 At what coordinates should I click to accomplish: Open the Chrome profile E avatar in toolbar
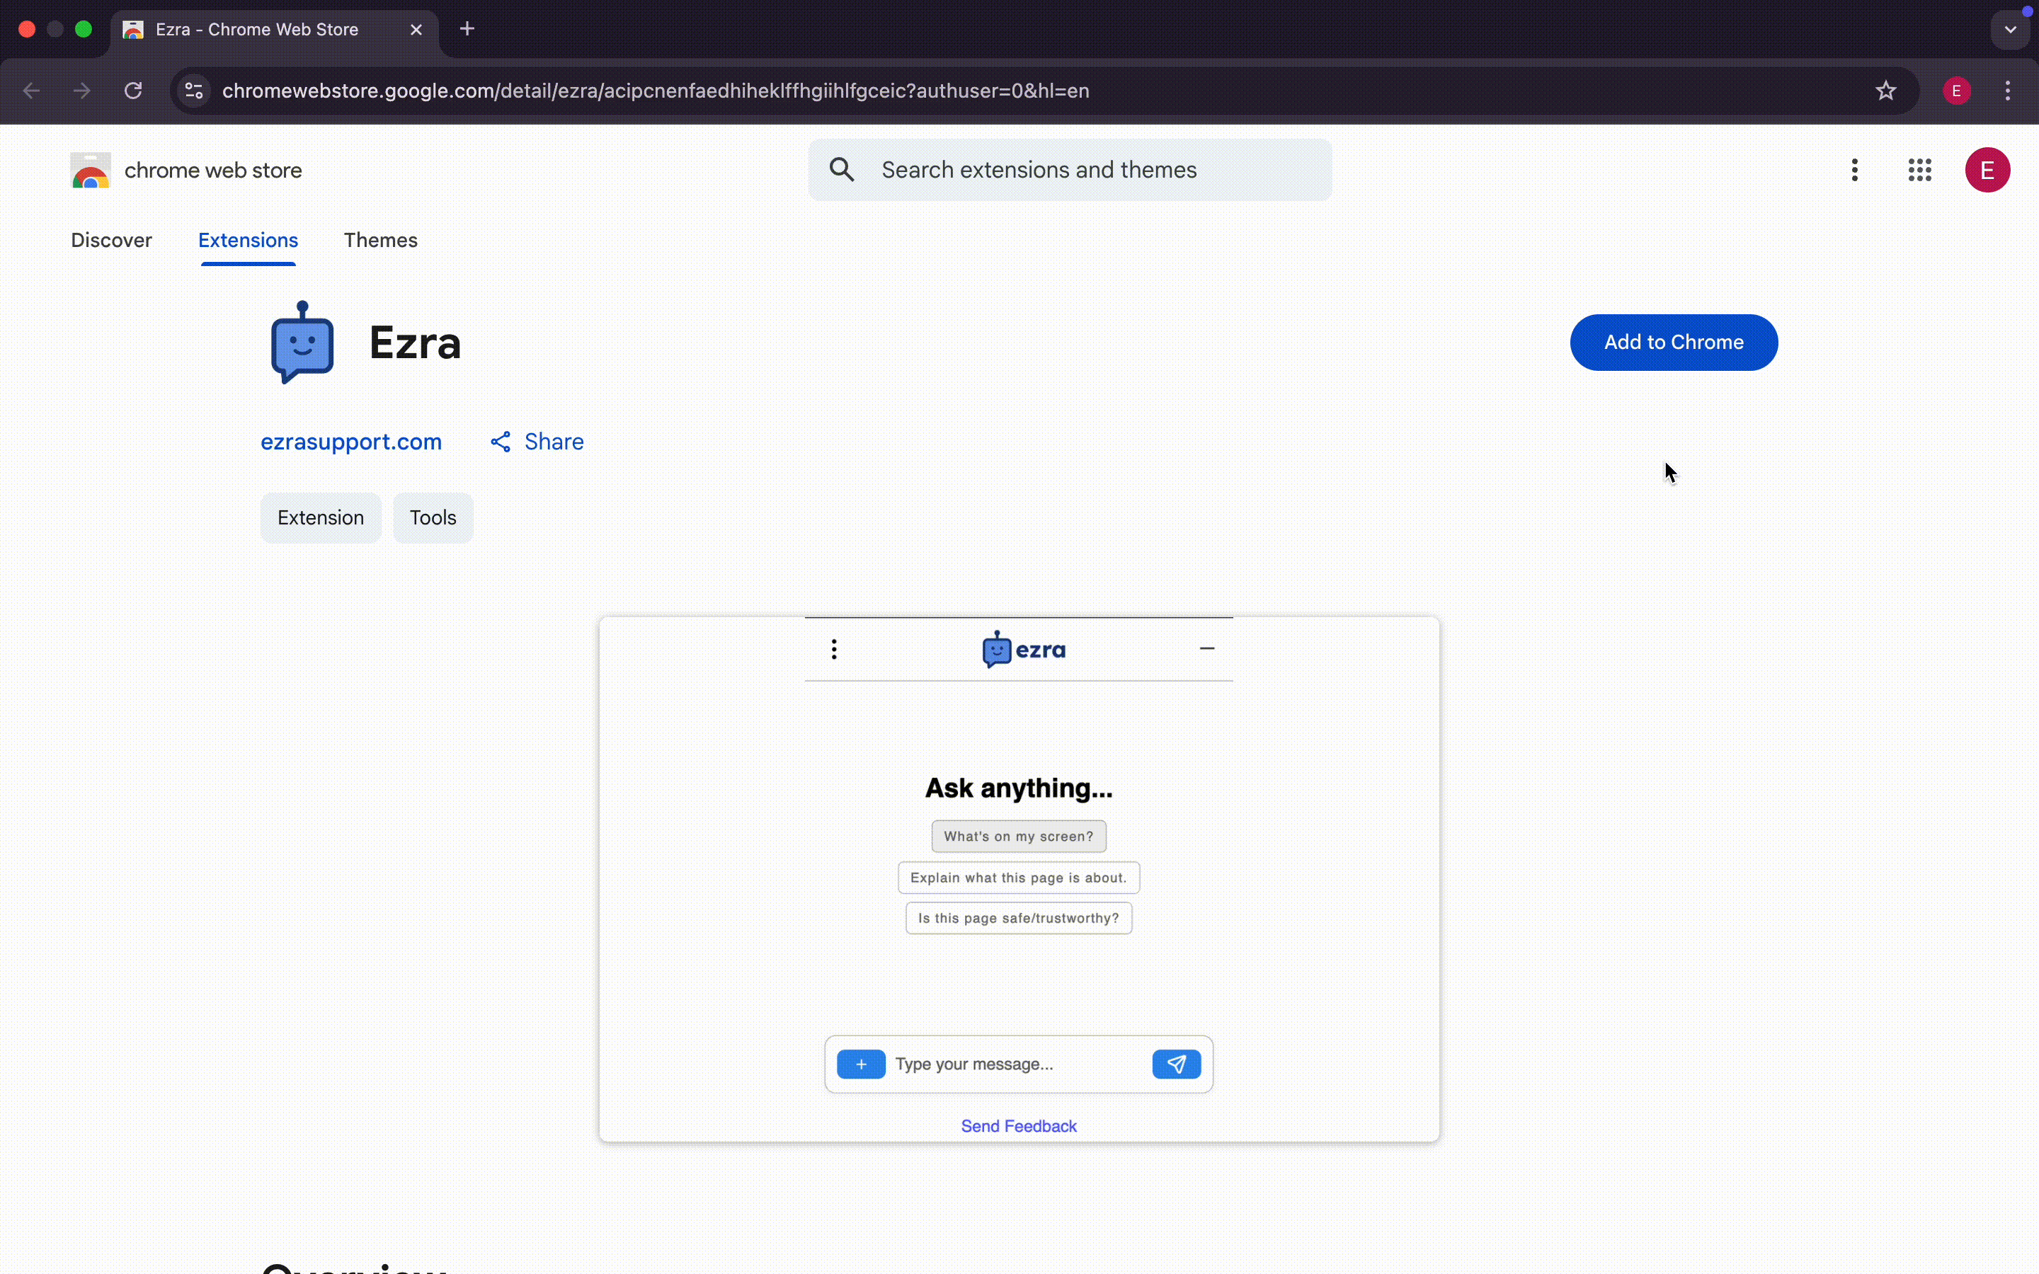(1956, 91)
